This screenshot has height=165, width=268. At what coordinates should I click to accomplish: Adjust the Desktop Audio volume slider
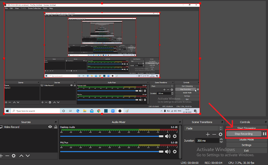point(112,136)
